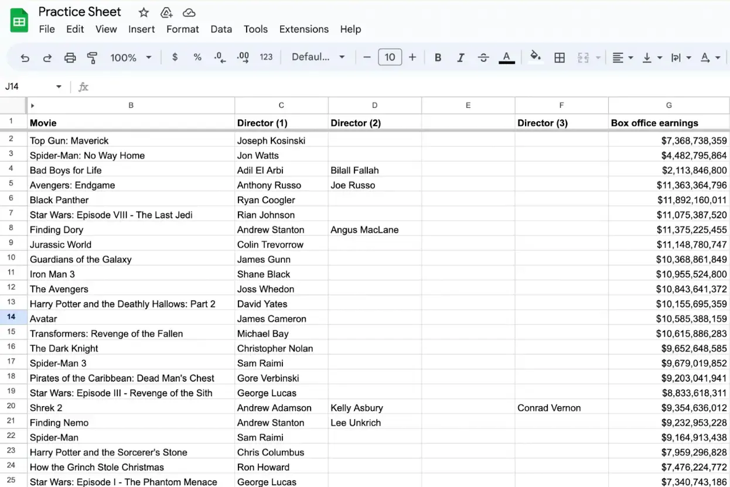Open the View menu
The height and width of the screenshot is (487, 730).
coord(106,29)
